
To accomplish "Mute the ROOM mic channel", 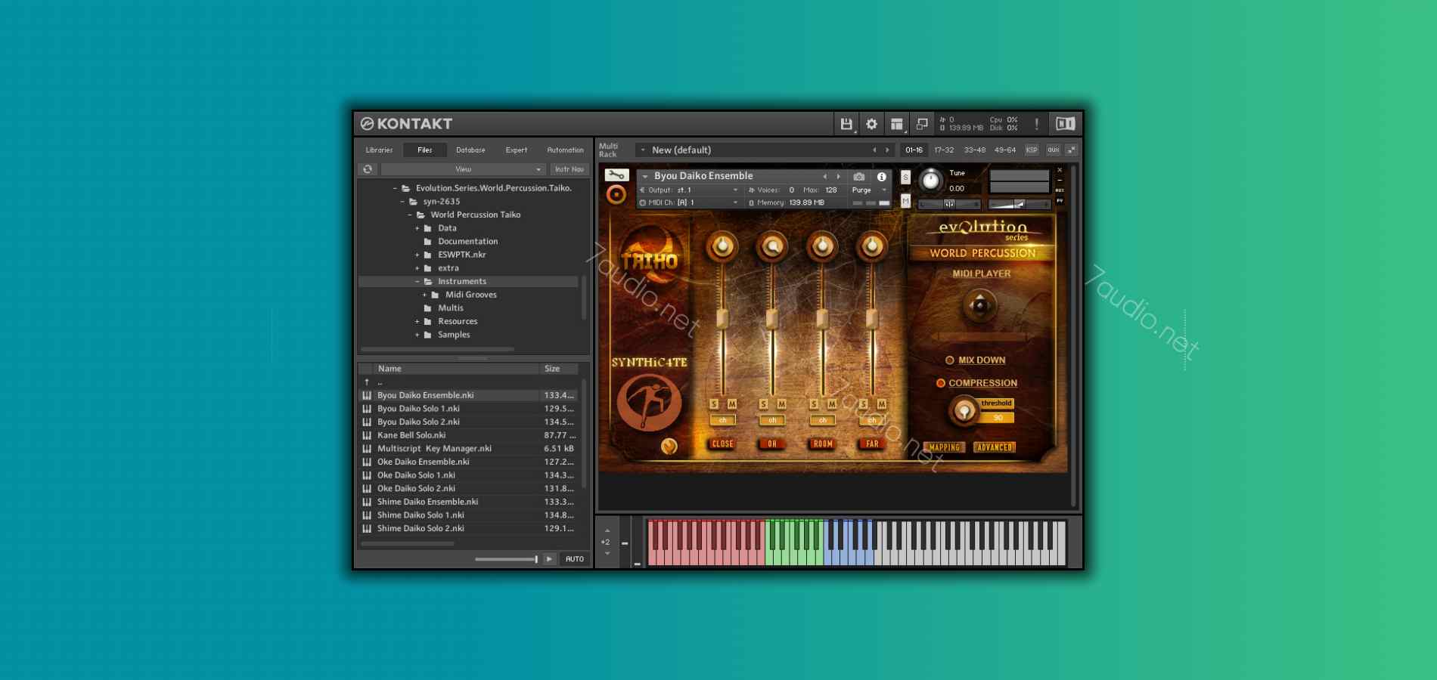I will 832,404.
